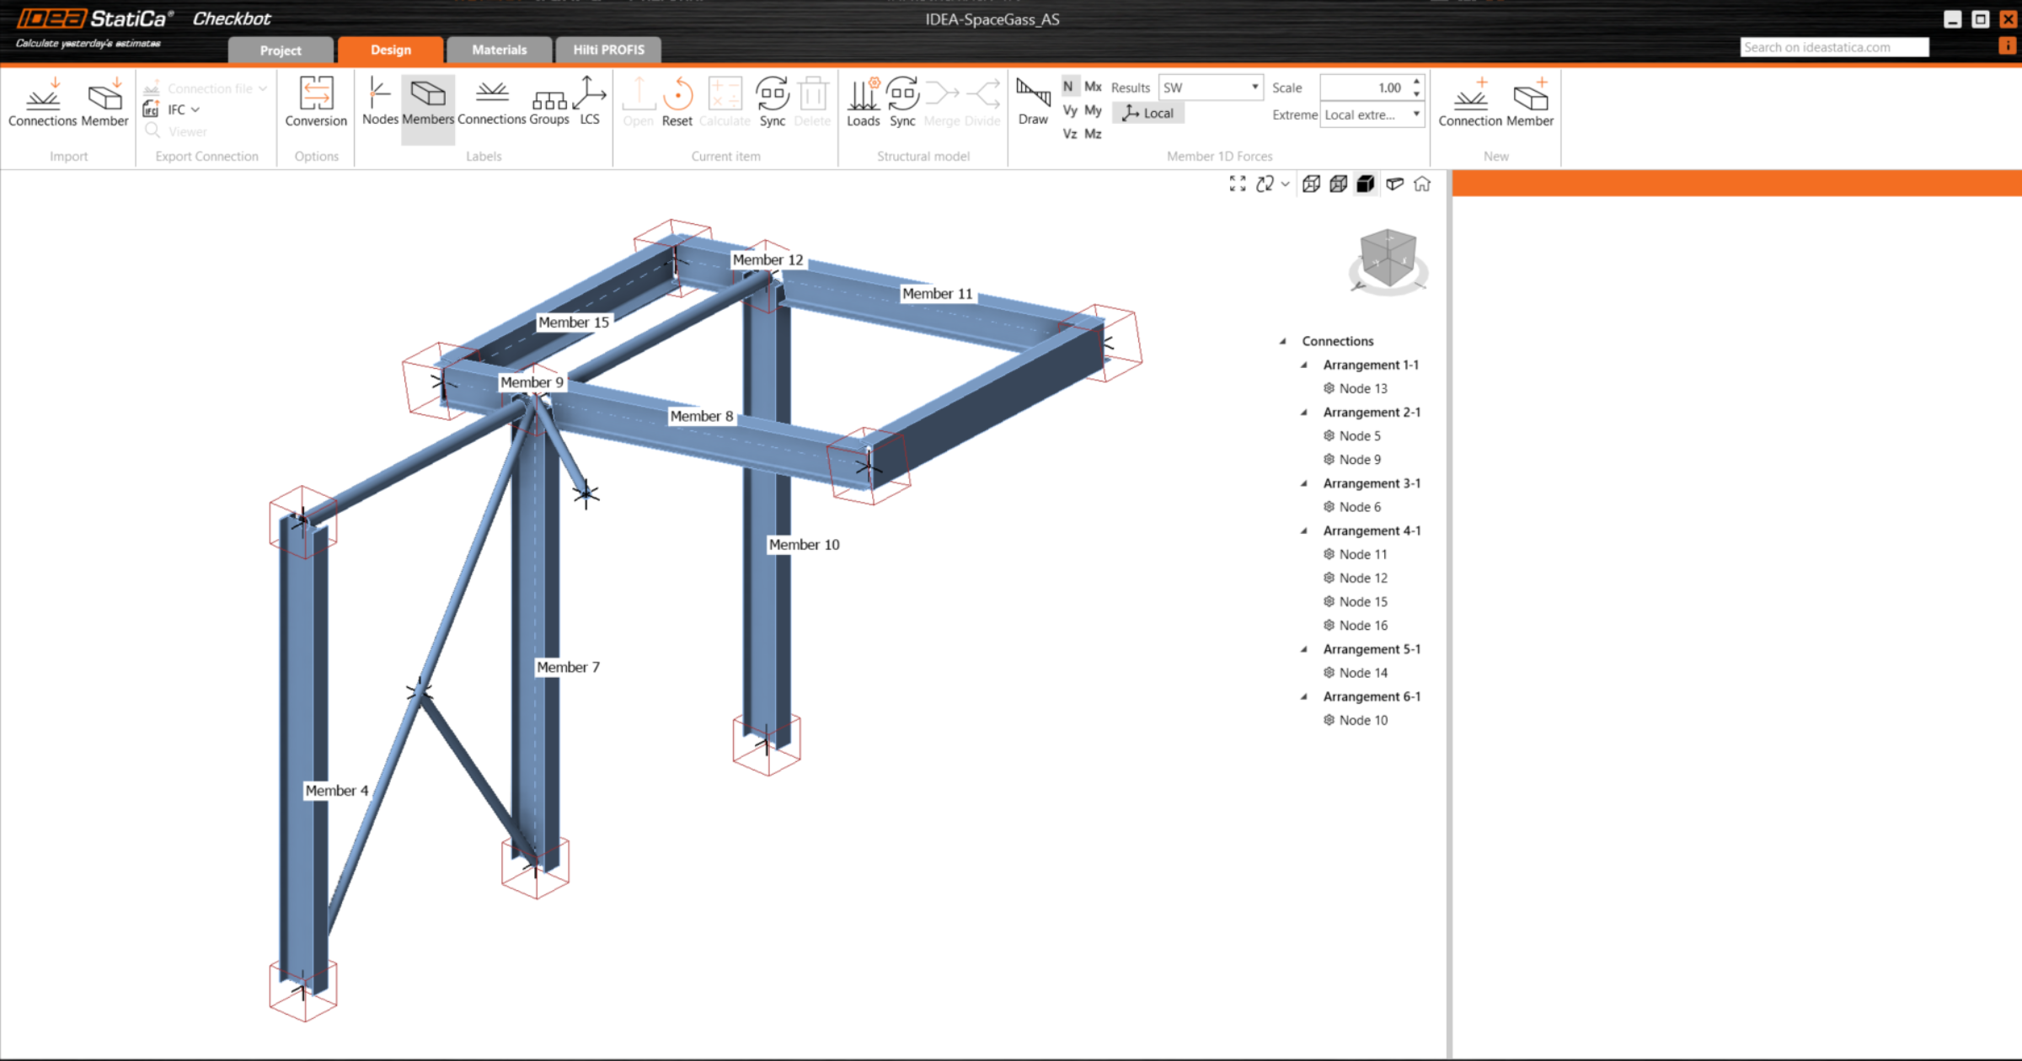
Task: Open the Conversion options tool
Action: [x=315, y=101]
